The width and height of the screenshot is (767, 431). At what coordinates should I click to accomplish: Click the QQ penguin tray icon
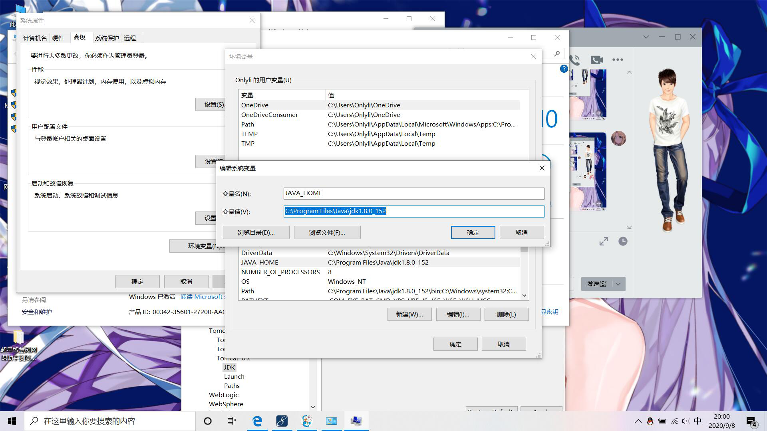coord(650,421)
